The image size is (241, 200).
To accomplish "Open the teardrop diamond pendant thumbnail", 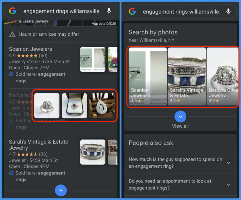I will 102,106.
